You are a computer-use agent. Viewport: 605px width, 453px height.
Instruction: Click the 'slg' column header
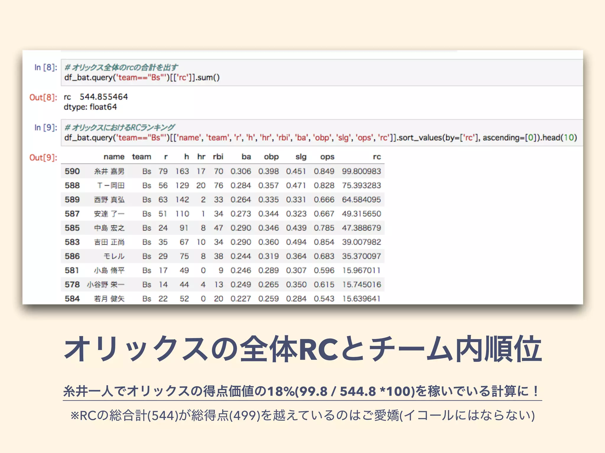pyautogui.click(x=301, y=157)
